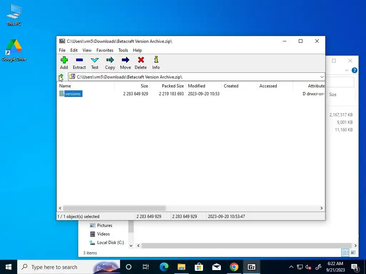Click the '3 items' status text in File Explorer

[x=90, y=253]
